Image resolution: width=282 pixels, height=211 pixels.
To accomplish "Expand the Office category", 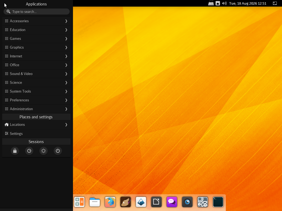I will [x=36, y=65].
